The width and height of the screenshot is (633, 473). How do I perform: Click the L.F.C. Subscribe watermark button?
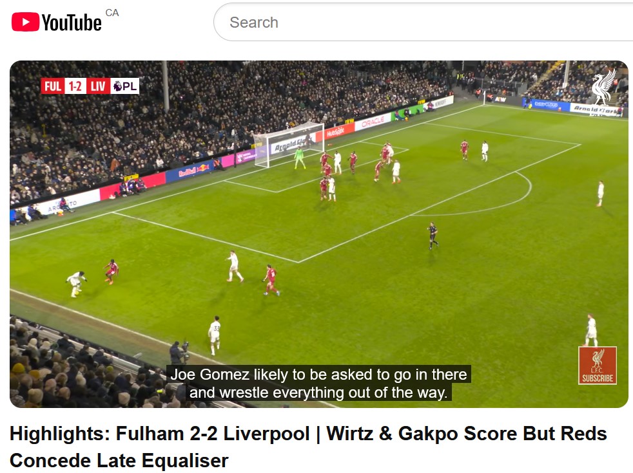597,366
